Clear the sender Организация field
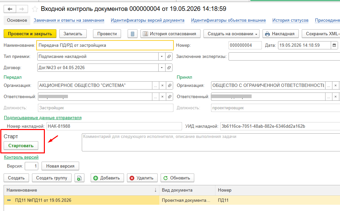The height and width of the screenshot is (211, 340). point(162,86)
